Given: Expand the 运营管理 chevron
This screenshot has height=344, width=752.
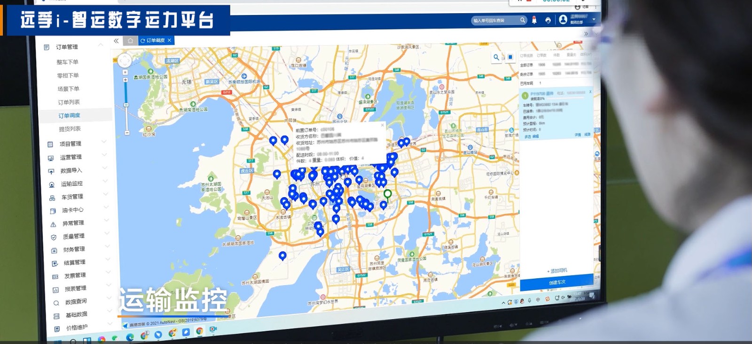Looking at the screenshot, I should [x=104, y=155].
